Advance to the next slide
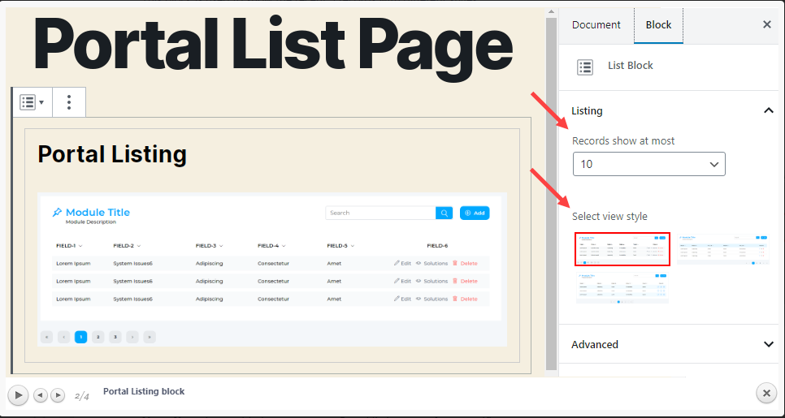Image resolution: width=785 pixels, height=418 pixels. tap(58, 395)
